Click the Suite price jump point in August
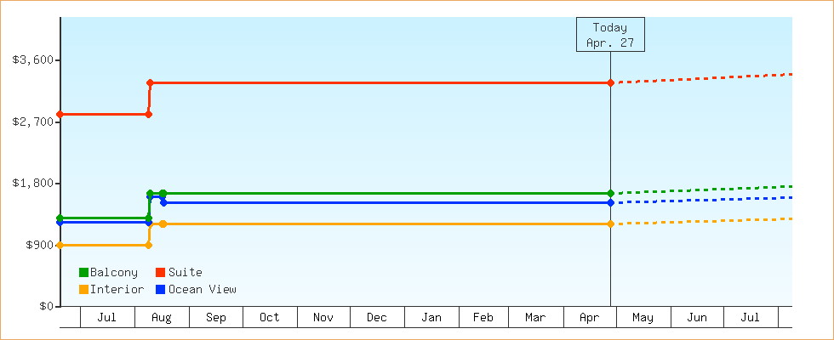834x340 pixels. pos(150,83)
